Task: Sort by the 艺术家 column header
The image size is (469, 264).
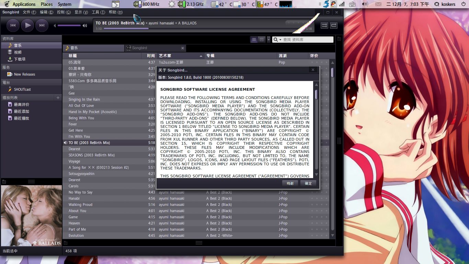Action: coord(181,56)
